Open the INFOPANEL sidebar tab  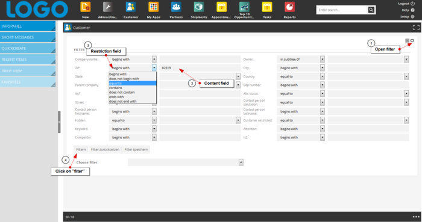pos(28,26)
